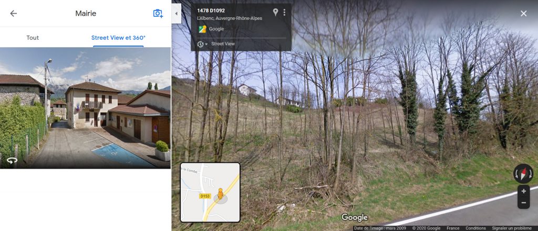Click the Pegman on the minimap
538x231 pixels.
point(220,194)
